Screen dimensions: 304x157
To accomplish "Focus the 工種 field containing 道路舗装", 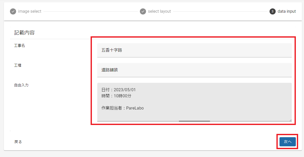I will click(194, 70).
